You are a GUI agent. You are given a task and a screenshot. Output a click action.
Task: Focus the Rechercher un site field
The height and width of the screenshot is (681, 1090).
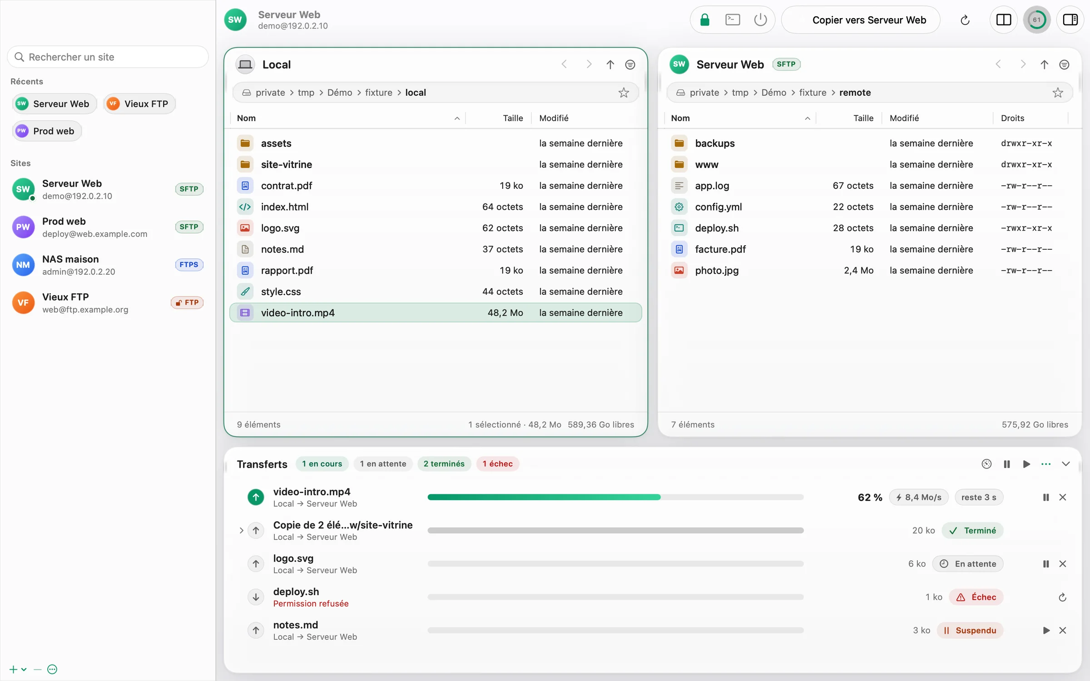[108, 57]
